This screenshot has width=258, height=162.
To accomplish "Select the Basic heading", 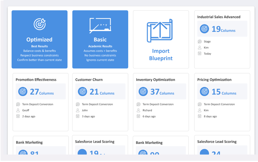I will (100, 39).
